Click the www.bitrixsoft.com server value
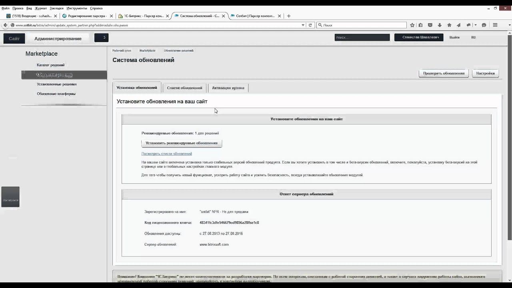The image size is (512, 288). [214, 244]
